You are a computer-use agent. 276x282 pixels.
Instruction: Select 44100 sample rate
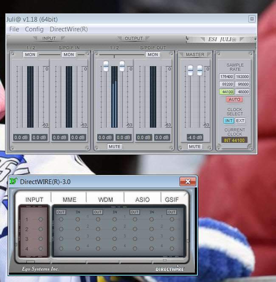226,92
